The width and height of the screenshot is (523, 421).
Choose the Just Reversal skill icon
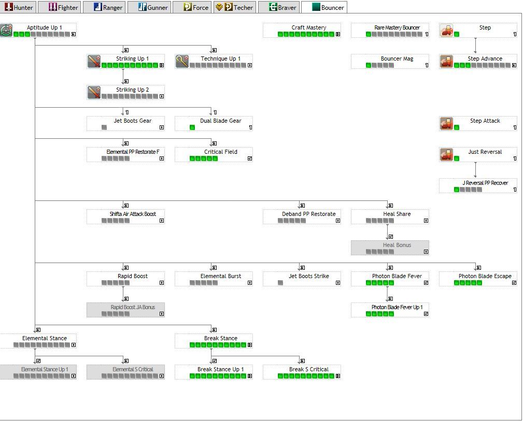point(446,155)
